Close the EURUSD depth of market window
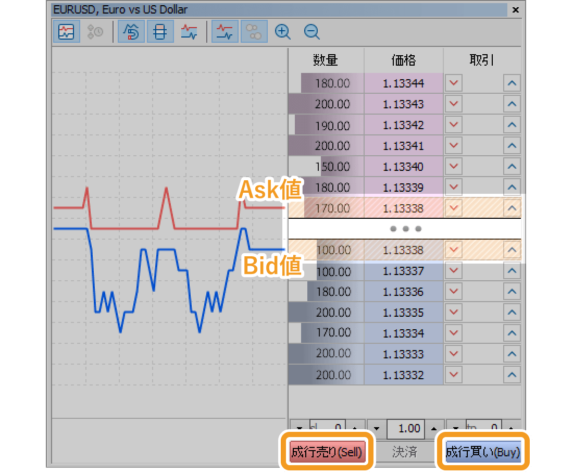 (x=516, y=10)
